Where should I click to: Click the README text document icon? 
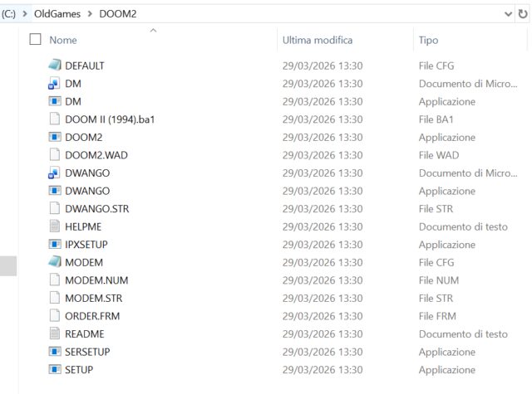pos(54,334)
